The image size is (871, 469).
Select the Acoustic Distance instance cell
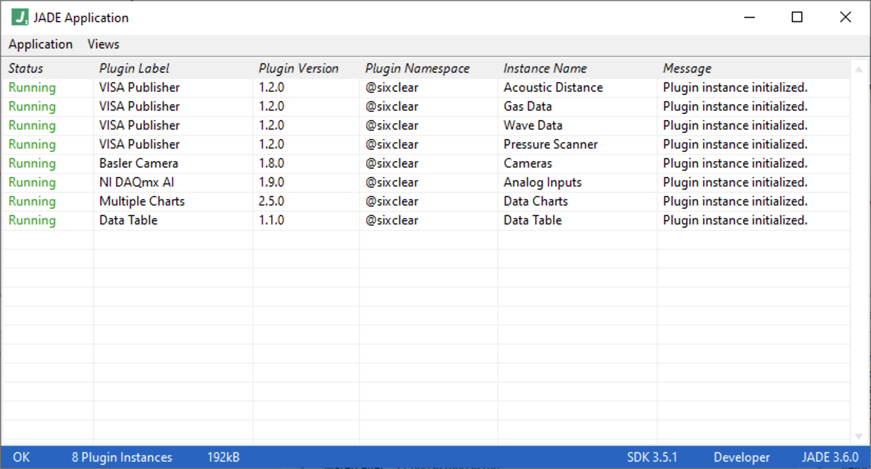pos(553,87)
